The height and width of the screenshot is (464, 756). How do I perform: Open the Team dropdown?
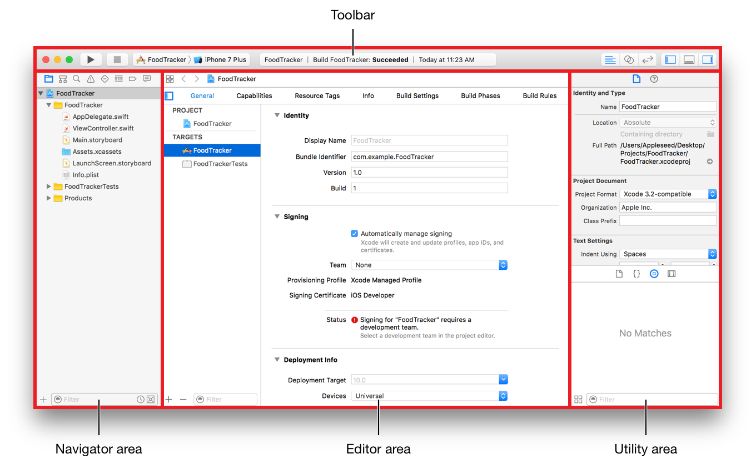click(429, 265)
